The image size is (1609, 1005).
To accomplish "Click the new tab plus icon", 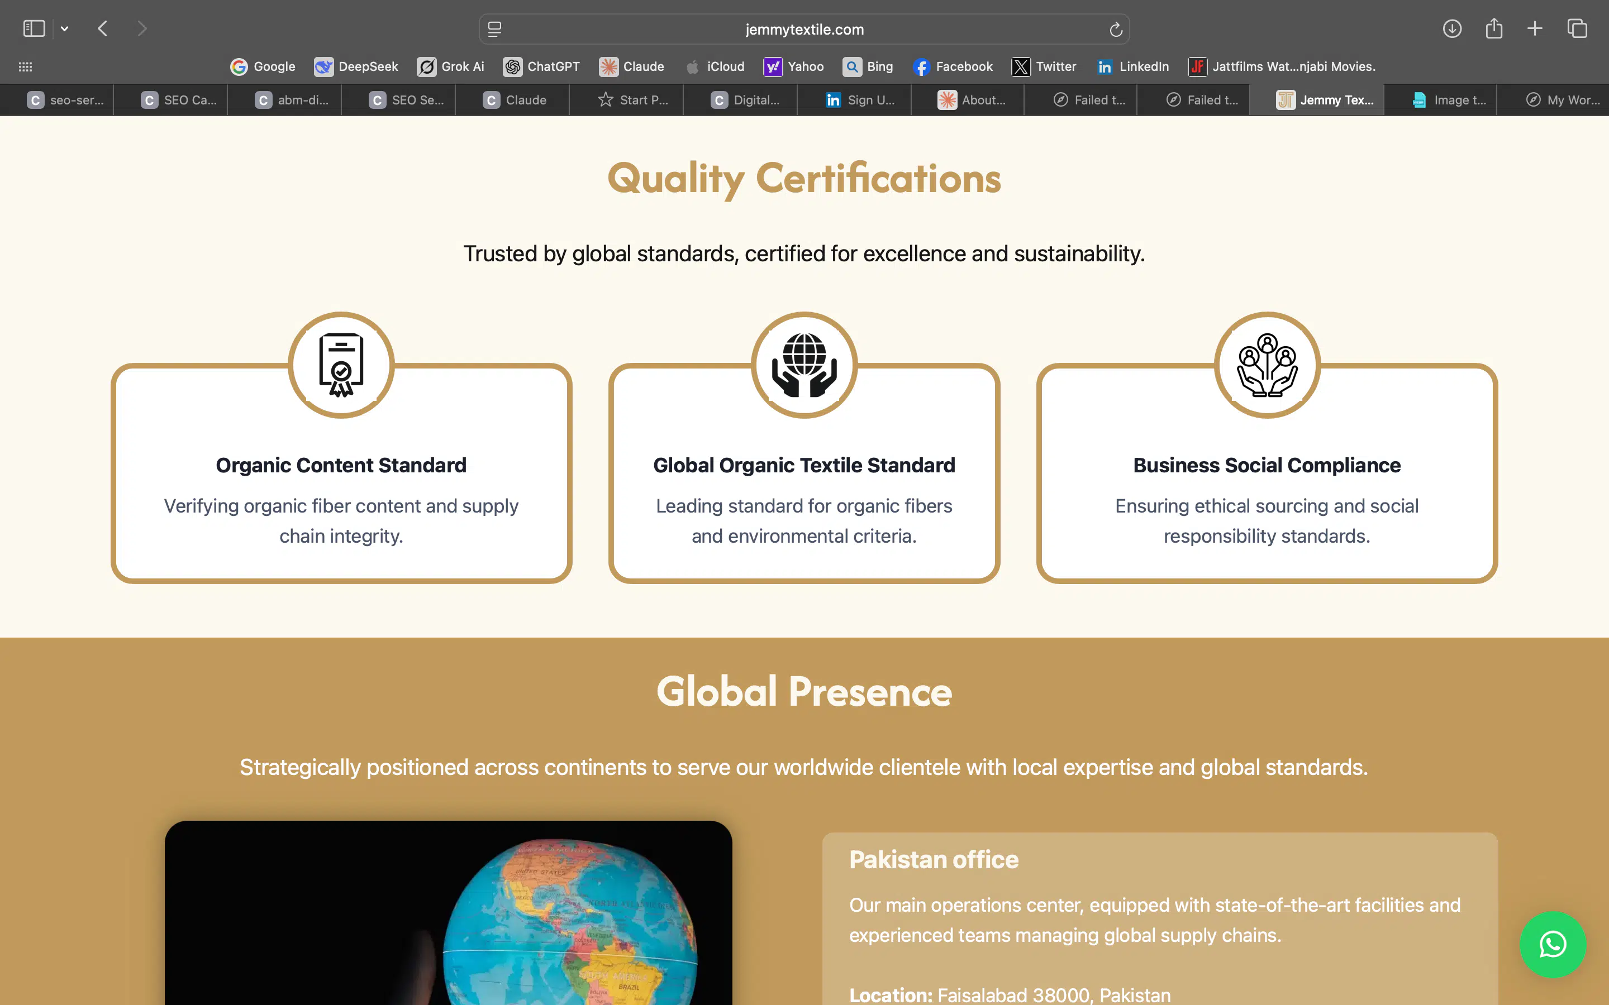I will (1535, 28).
